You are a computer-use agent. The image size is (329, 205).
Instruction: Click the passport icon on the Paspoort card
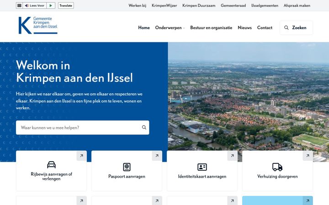point(127,167)
